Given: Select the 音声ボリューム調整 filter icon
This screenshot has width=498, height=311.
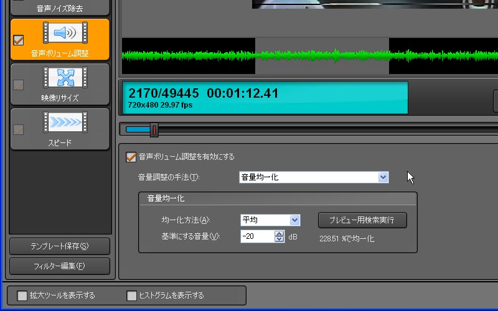Looking at the screenshot, I should pyautogui.click(x=65, y=33).
